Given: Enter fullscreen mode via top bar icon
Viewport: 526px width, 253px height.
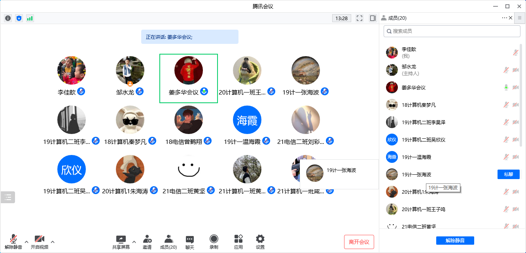Looking at the screenshot, I should [359, 18].
